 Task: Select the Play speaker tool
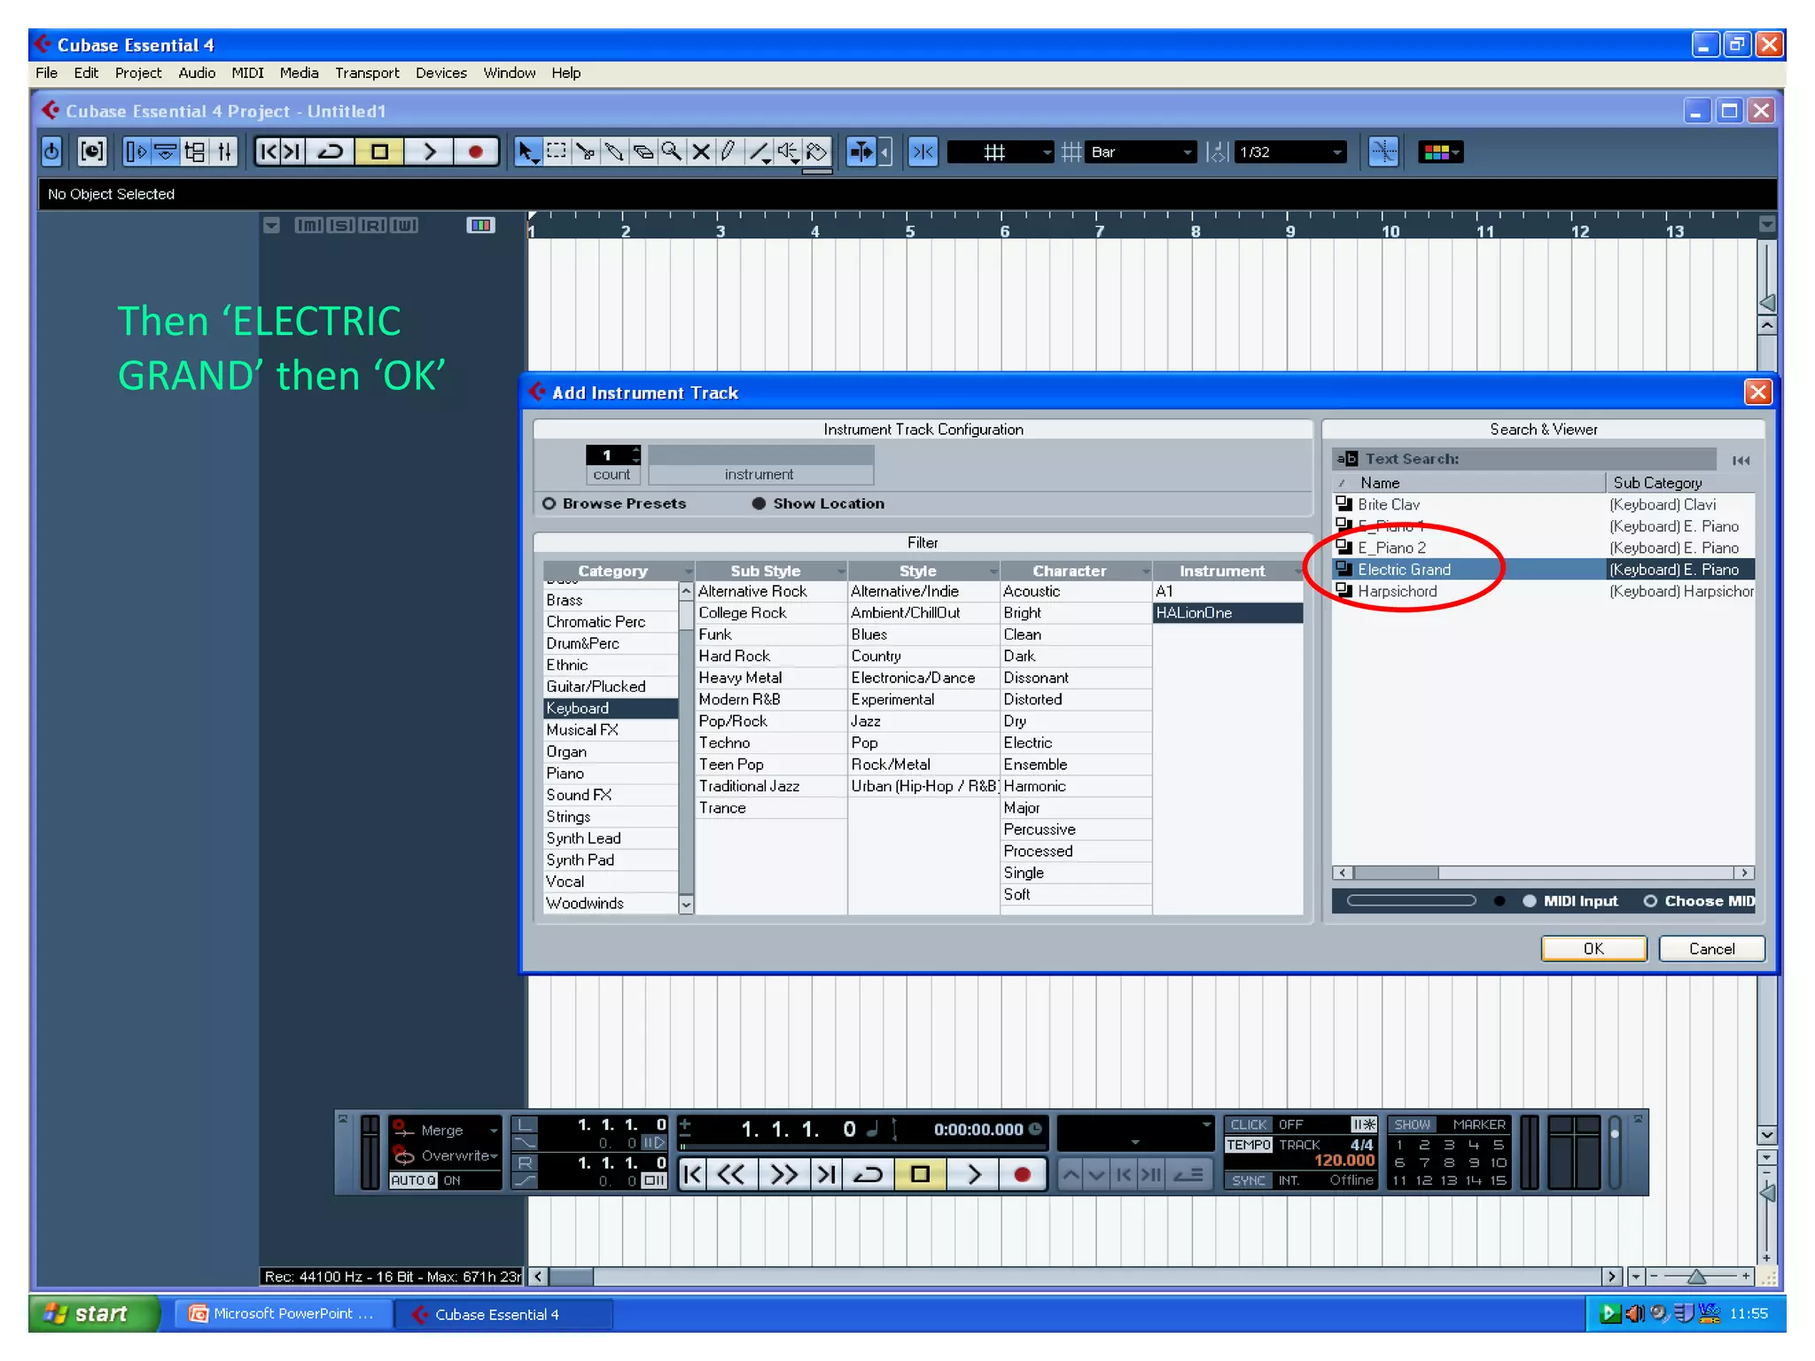[788, 152]
